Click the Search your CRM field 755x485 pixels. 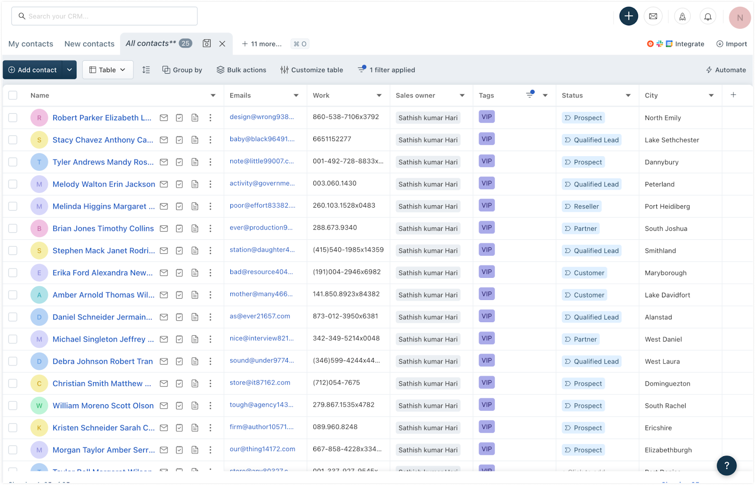[104, 16]
